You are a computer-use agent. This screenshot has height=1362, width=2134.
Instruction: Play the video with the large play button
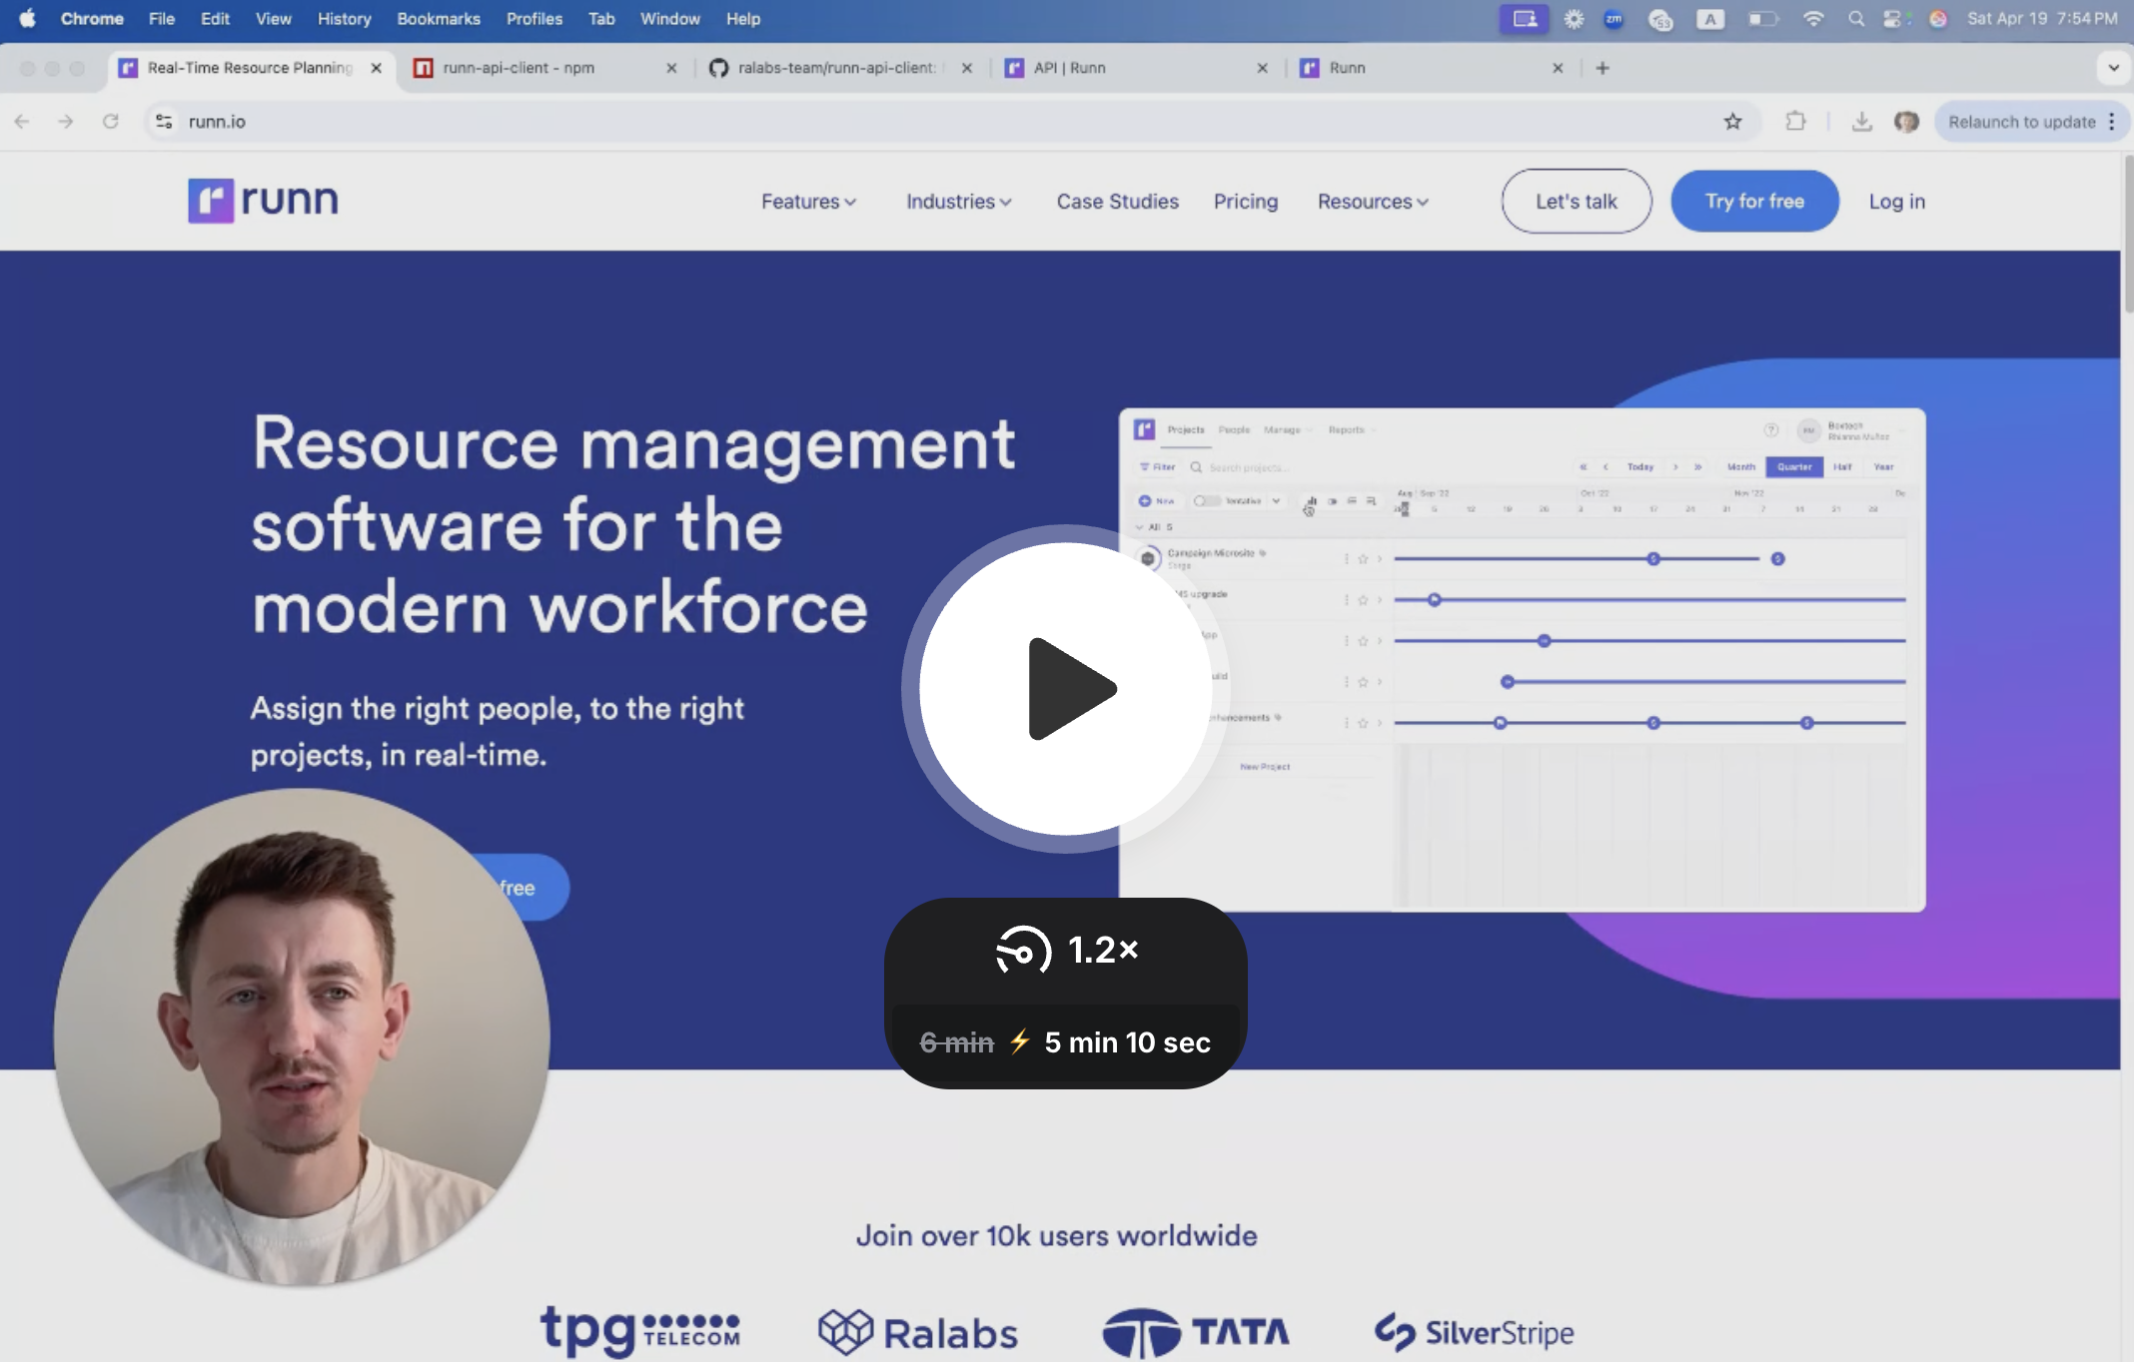click(1066, 689)
